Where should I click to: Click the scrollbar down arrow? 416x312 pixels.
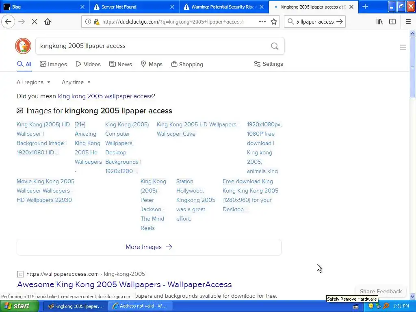(x=412, y=296)
